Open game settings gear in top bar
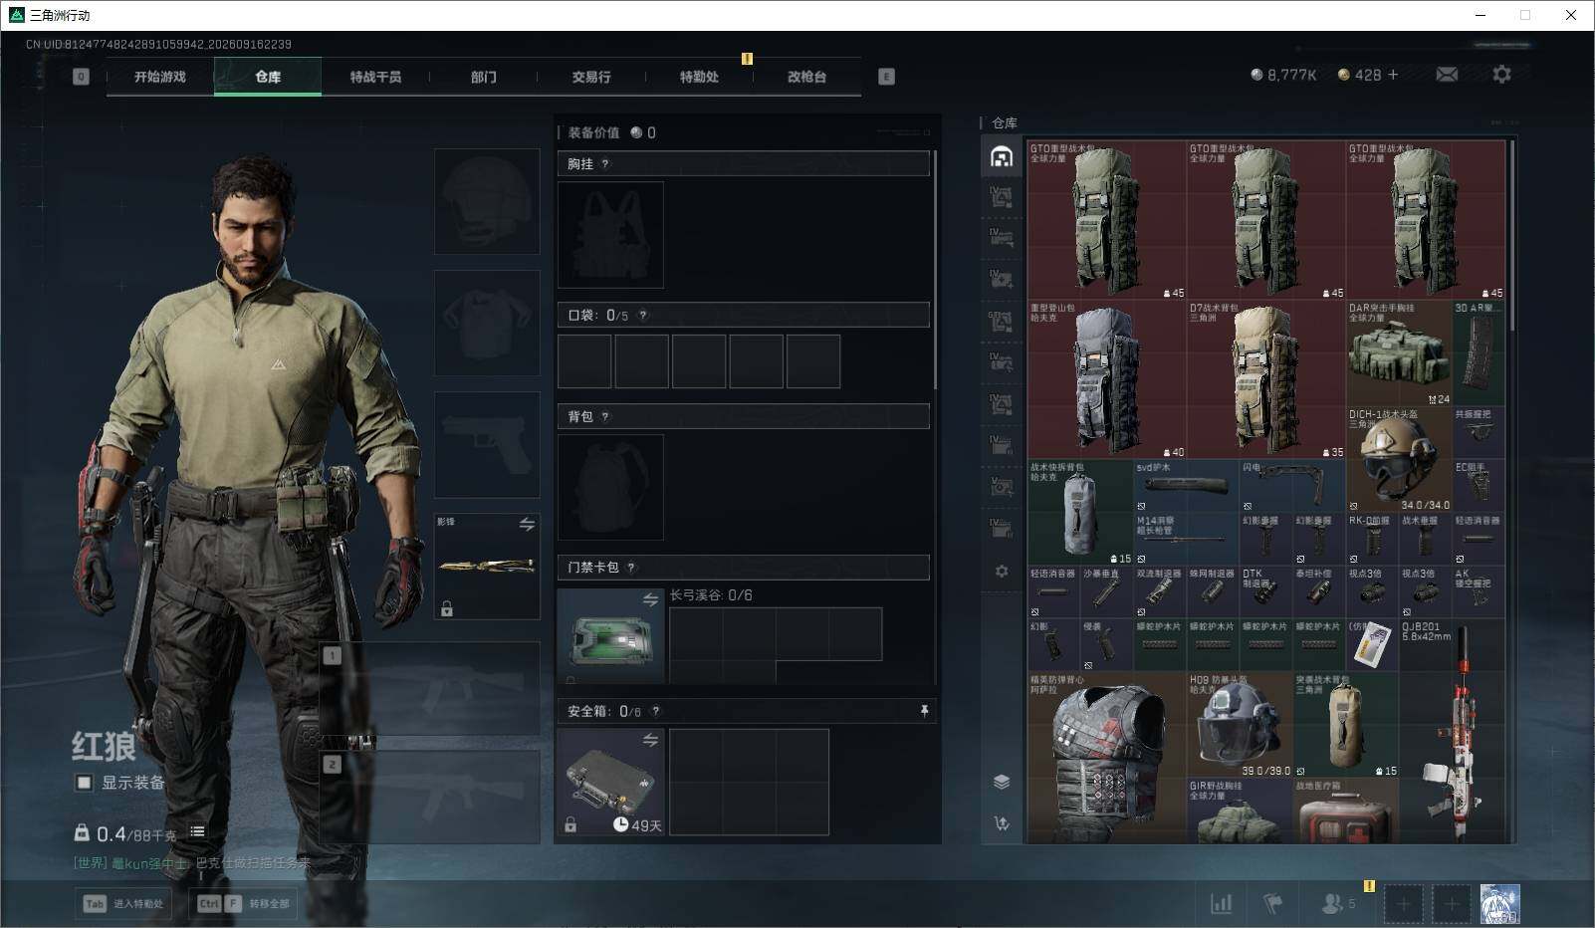1595x928 pixels. [1501, 75]
